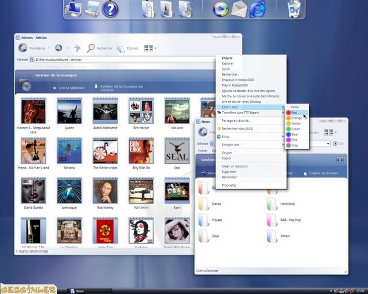368x294 pixels.
Task: Select the Bob Marley album thumbnail
Action: pyautogui.click(x=105, y=190)
